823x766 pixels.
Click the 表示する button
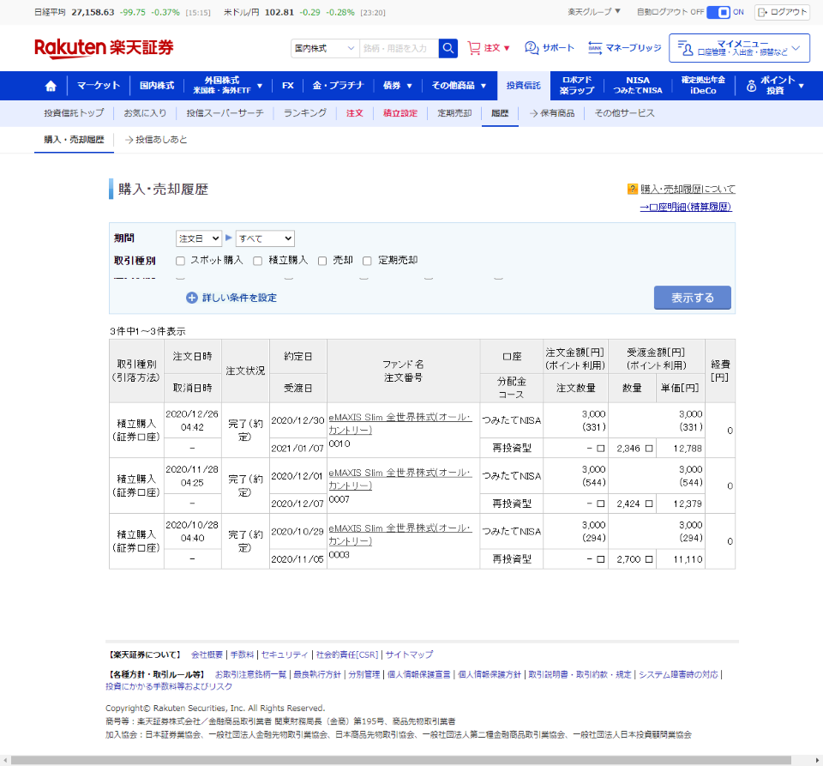click(693, 298)
